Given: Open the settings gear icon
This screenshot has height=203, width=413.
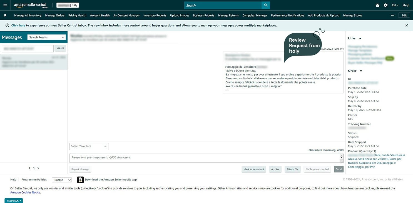Looking at the screenshot, I should coord(385,5).
